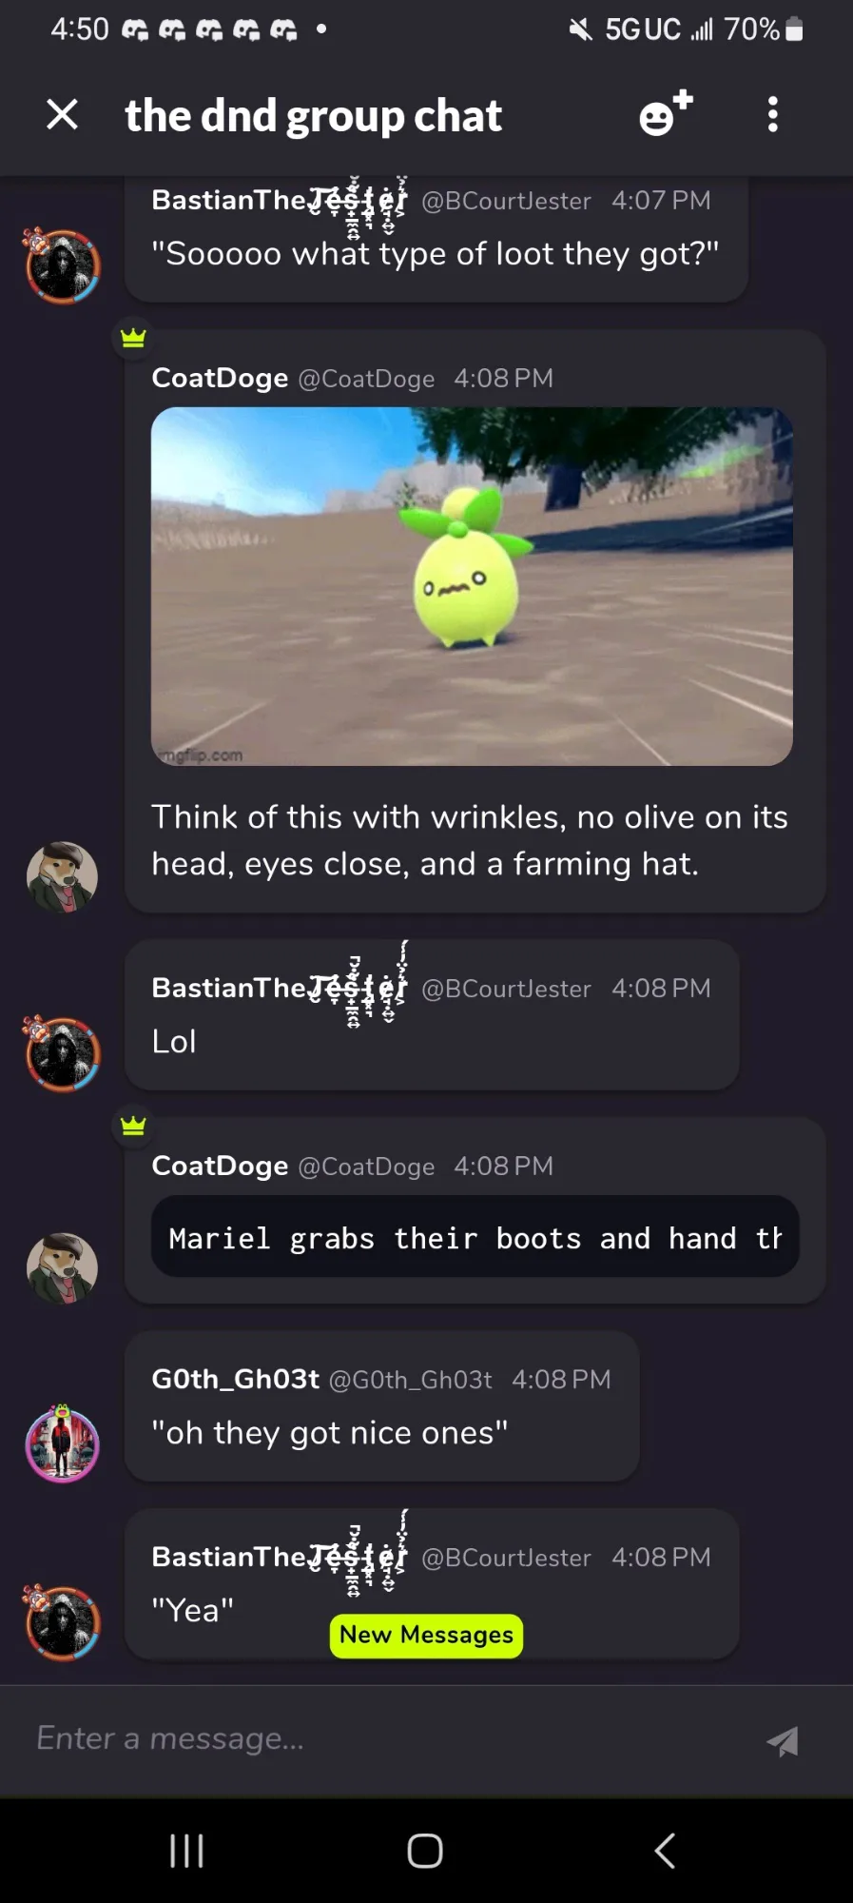
Task: Tap the "oh they got nice ones" message
Action: [x=329, y=1433]
